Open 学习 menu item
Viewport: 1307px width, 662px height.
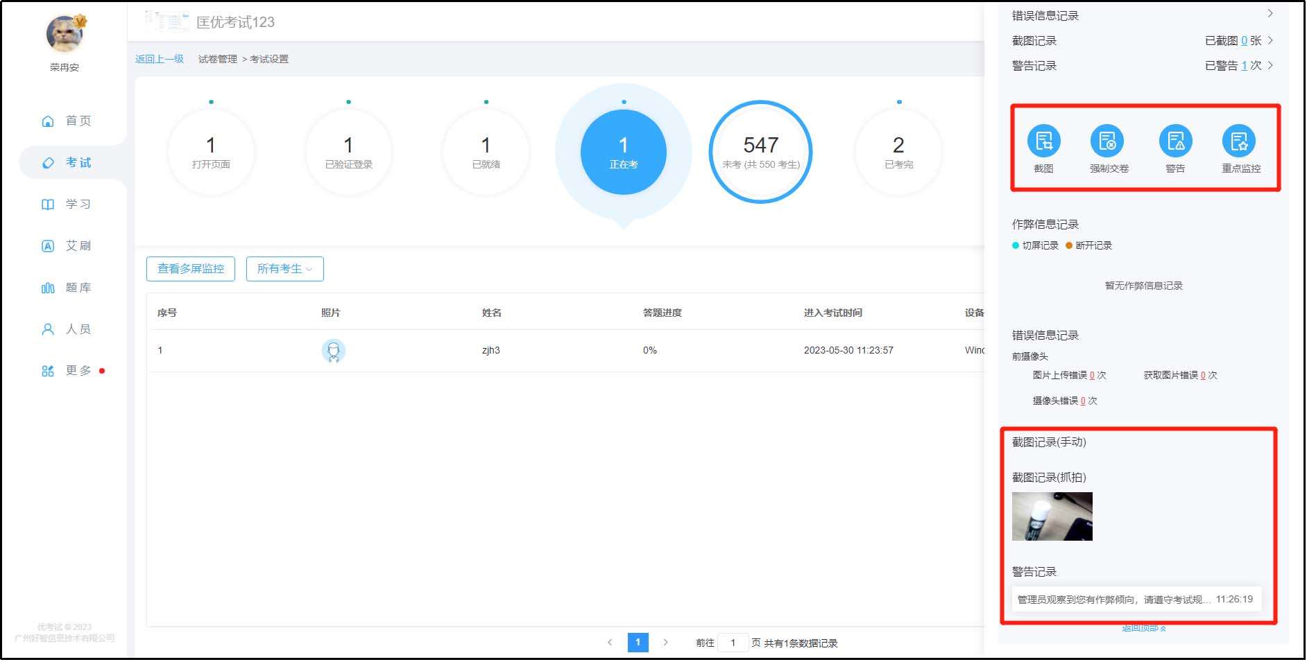tap(67, 204)
